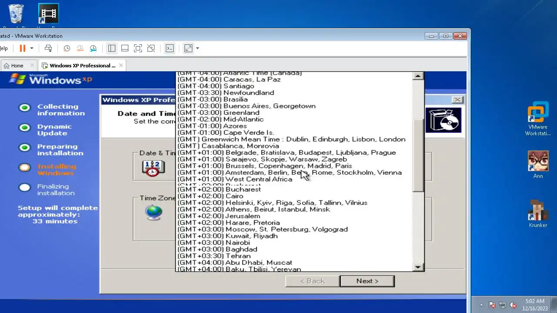Take a snapshot of this virtual machine

tap(67, 48)
